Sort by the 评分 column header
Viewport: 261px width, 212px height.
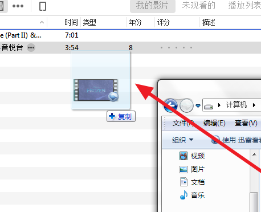[163, 22]
